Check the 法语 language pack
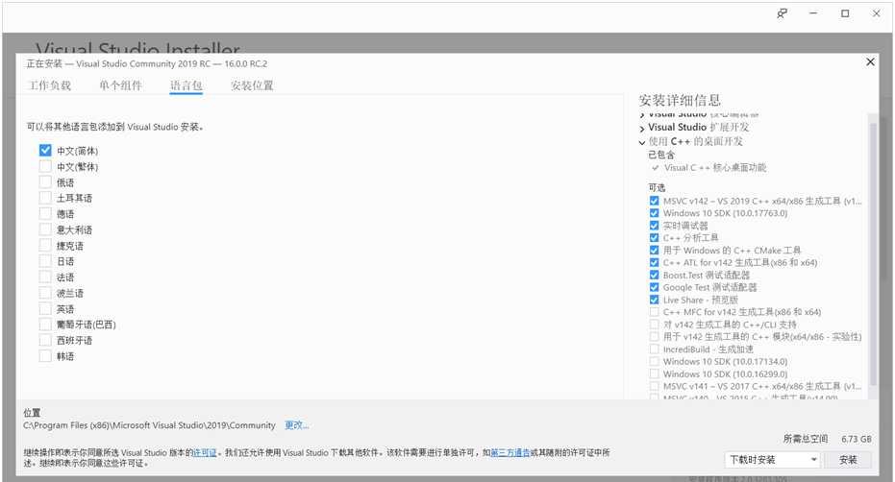This screenshot has width=895, height=482. (45, 277)
